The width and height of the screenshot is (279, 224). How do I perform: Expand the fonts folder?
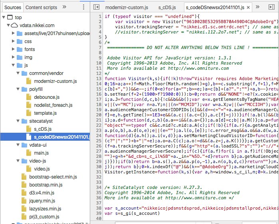coord(13,49)
